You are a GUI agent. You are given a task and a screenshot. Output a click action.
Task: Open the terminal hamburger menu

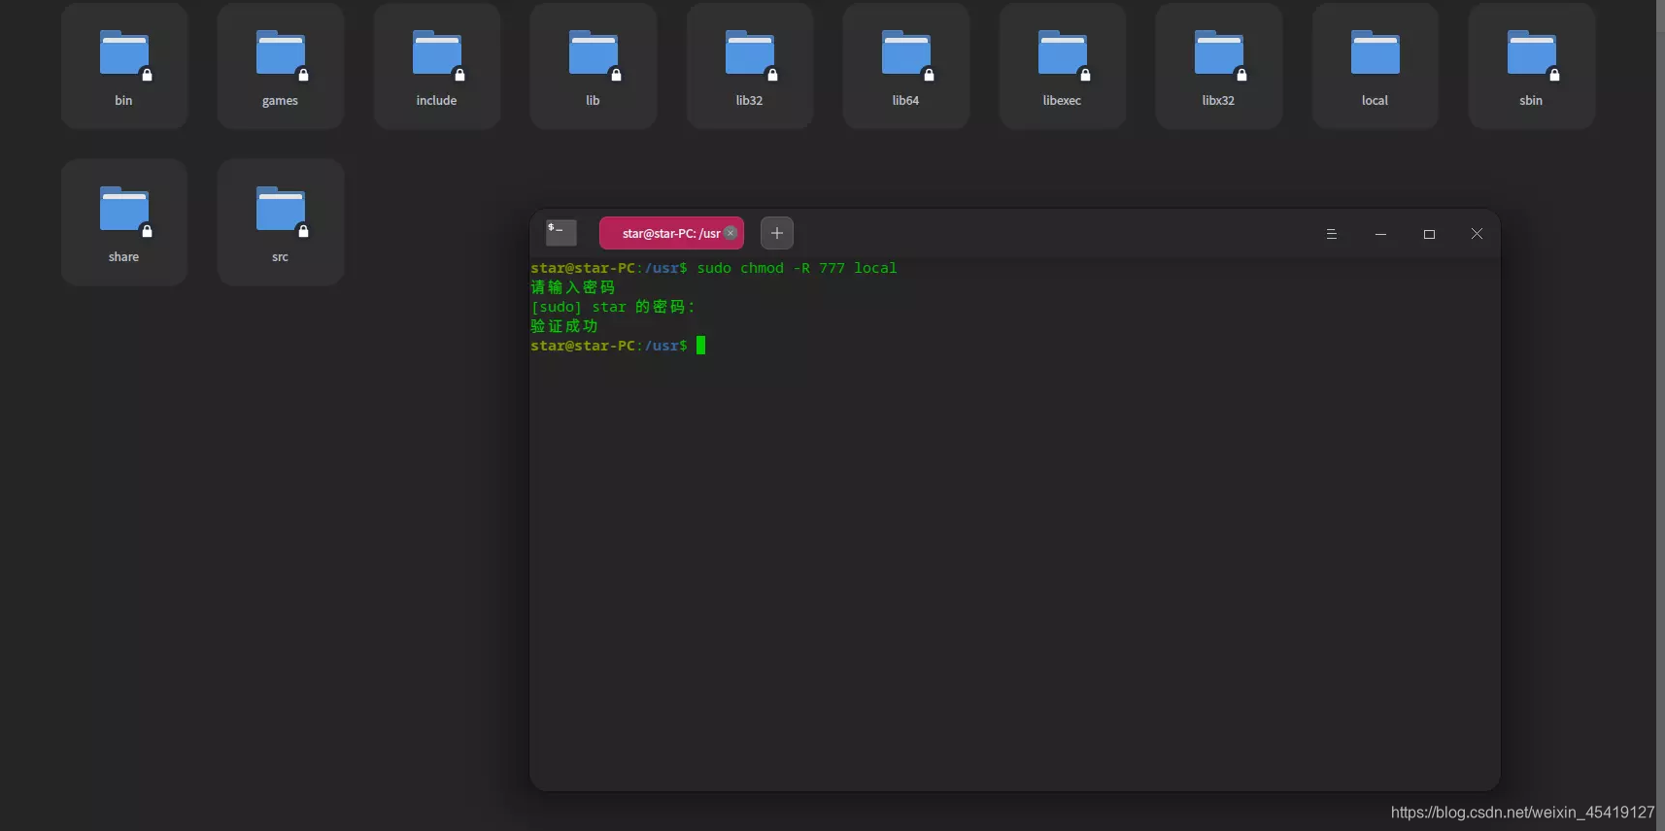(1332, 234)
